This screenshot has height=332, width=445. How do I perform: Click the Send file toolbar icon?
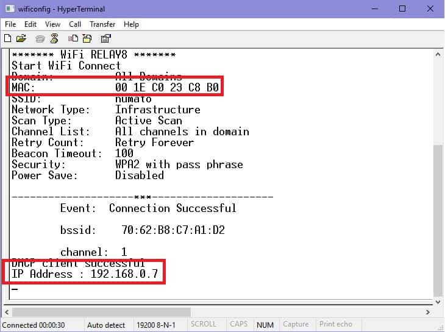coord(73,38)
